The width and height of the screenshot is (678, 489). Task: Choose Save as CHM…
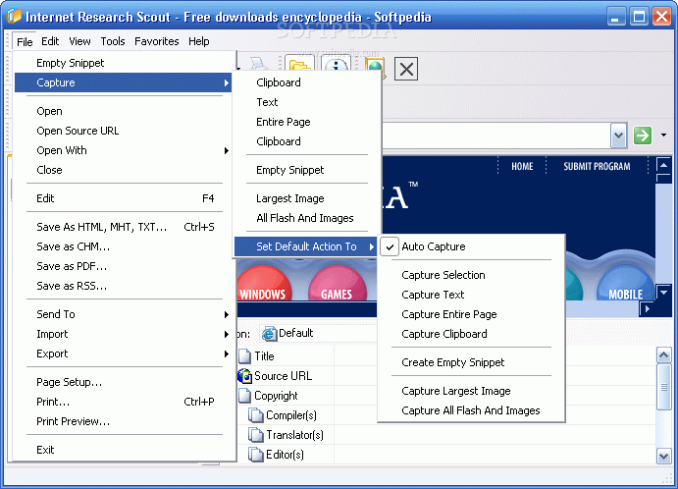pyautogui.click(x=124, y=246)
